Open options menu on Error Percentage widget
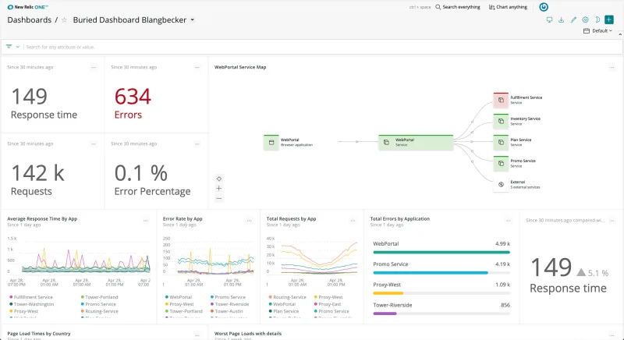 point(197,144)
